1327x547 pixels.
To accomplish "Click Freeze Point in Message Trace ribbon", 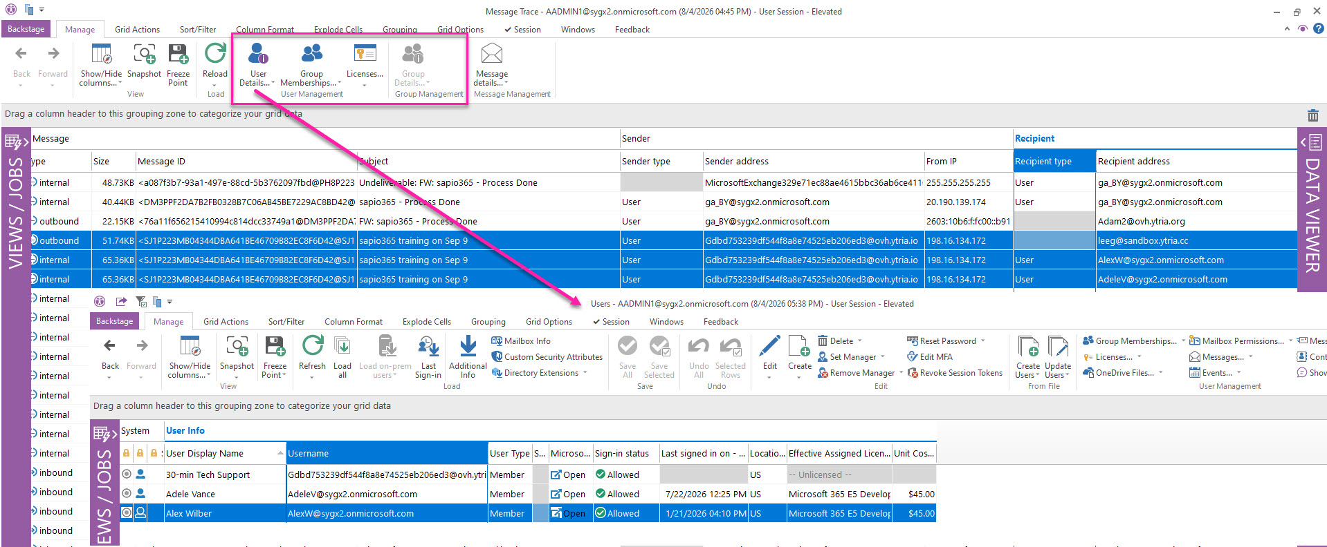I will click(x=178, y=65).
